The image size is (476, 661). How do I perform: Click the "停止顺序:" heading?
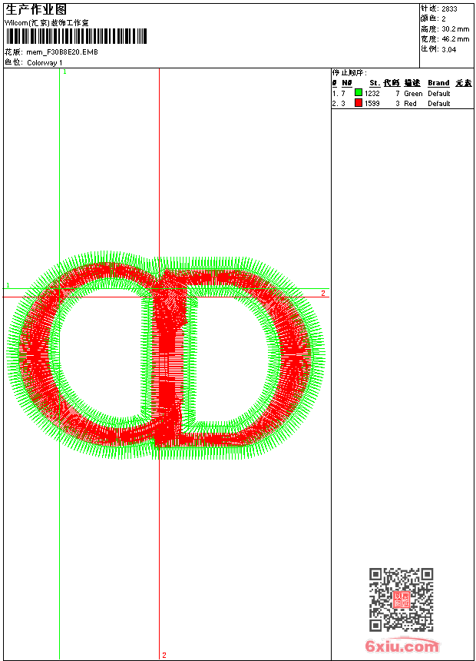click(349, 73)
